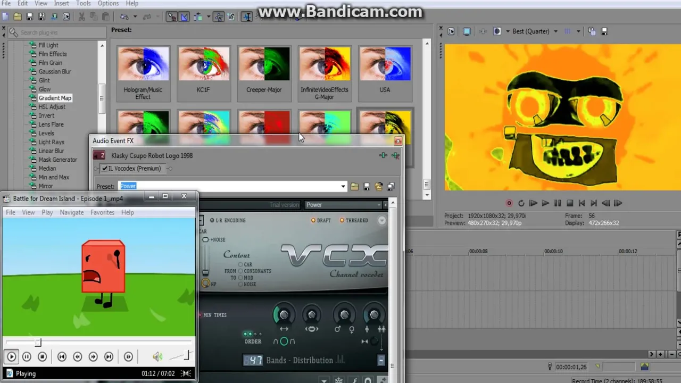Toggle Split Screen View icon in preview
The width and height of the screenshot is (681, 383).
[497, 31]
